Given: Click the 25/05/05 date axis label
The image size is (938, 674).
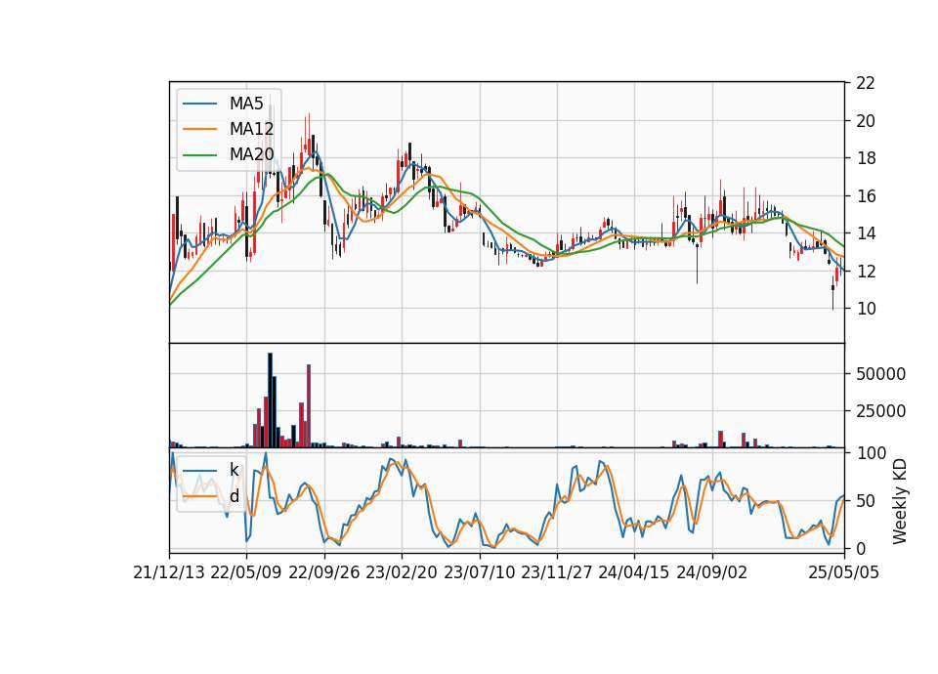Looking at the screenshot, I should [843, 573].
